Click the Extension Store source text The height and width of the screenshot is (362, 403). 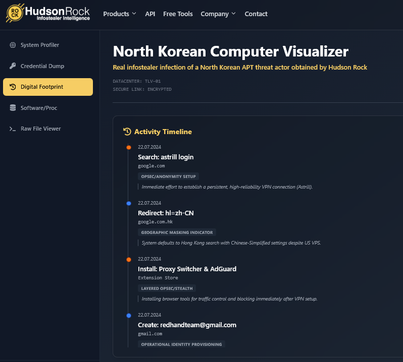pyautogui.click(x=158, y=278)
